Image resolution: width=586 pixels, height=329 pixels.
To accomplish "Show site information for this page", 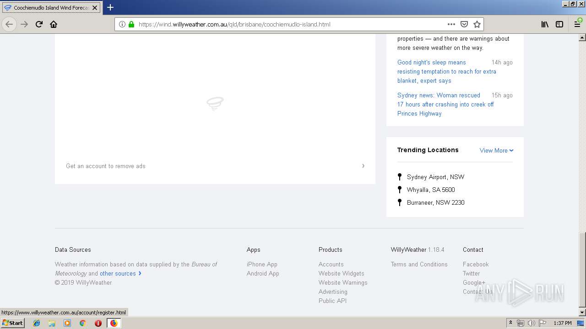I will pos(122,24).
